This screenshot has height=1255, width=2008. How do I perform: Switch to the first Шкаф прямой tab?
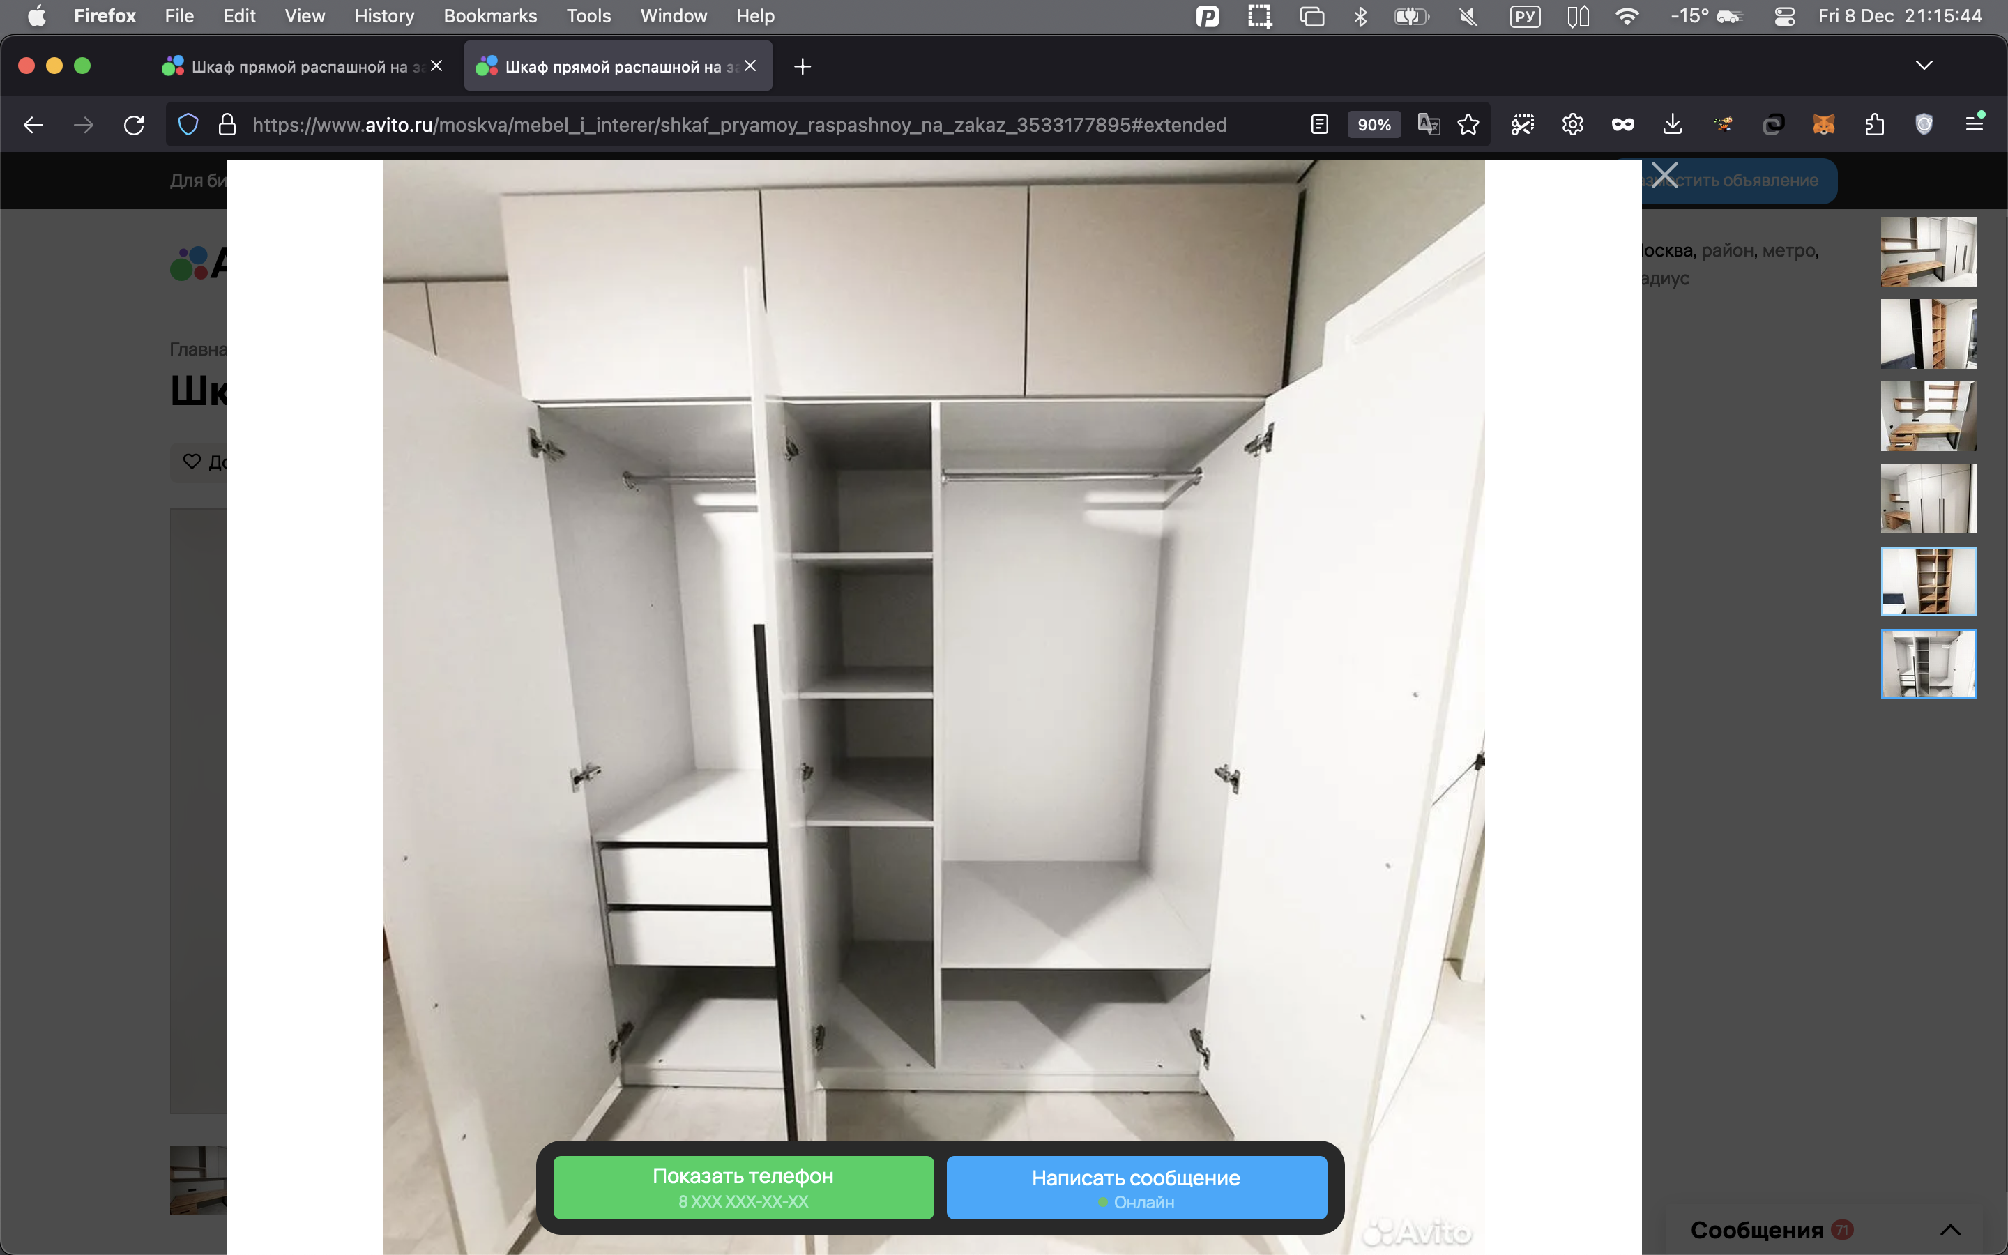point(298,66)
